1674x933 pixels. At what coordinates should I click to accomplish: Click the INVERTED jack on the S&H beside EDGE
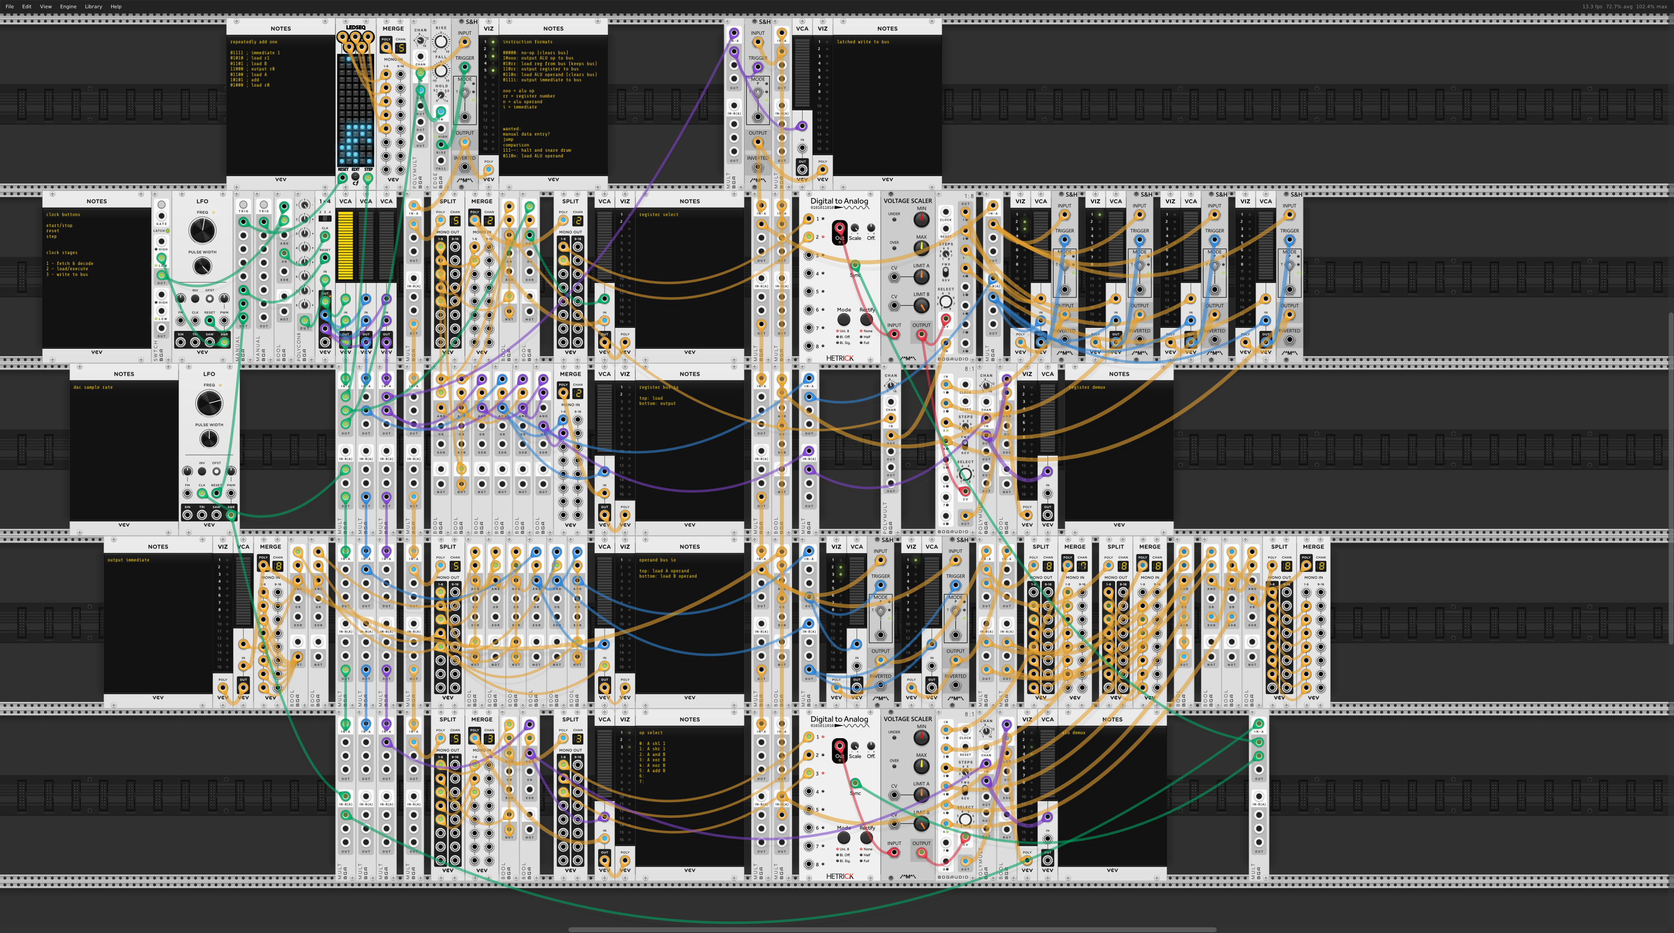pyautogui.click(x=465, y=167)
